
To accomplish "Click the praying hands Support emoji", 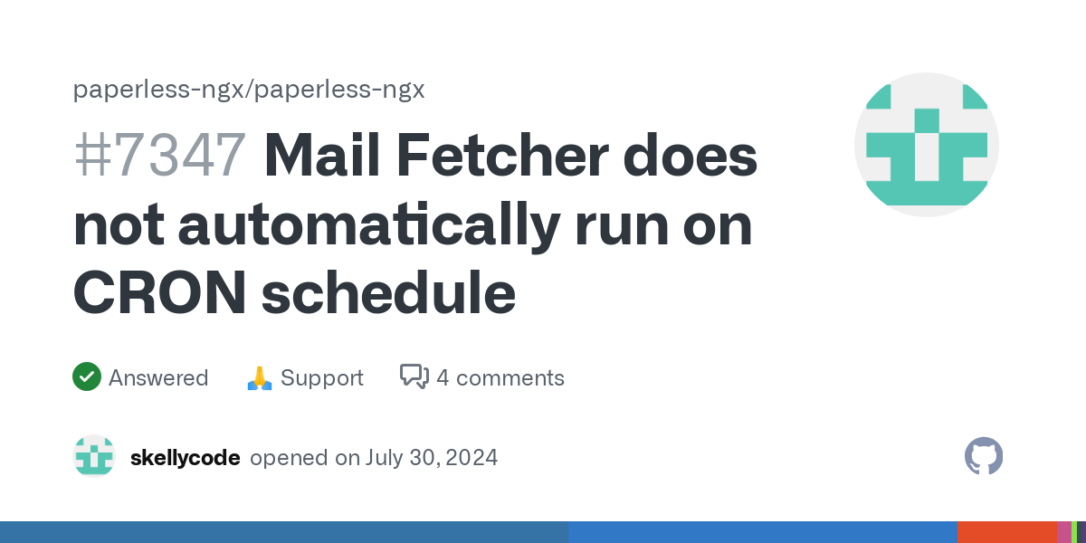I will click(x=259, y=377).
